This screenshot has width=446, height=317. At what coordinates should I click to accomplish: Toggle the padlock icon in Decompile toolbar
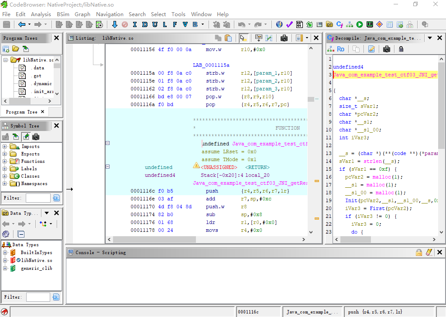[x=401, y=49]
